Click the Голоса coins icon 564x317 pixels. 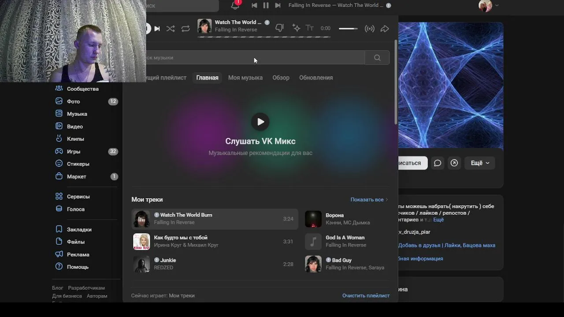[x=59, y=209]
